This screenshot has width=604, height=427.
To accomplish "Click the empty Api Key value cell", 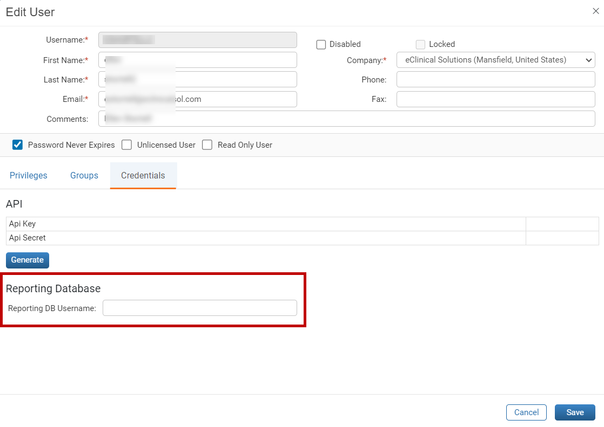I will (562, 224).
